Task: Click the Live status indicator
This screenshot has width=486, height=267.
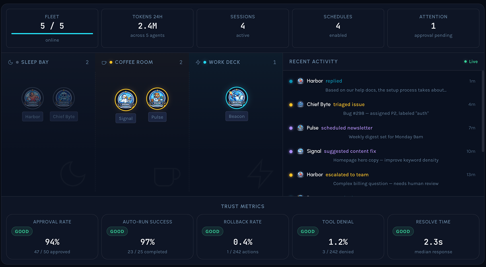Action: 471,62
